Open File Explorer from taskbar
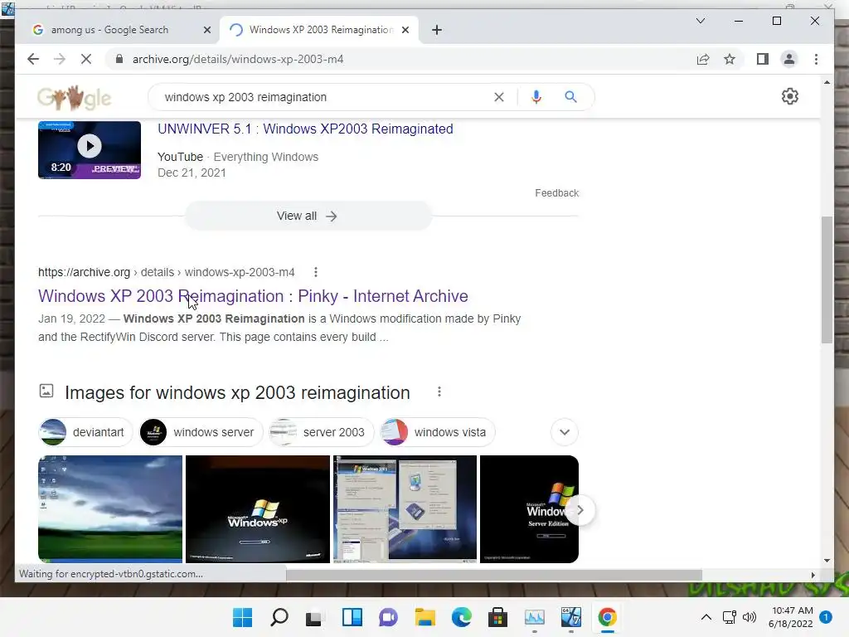The width and height of the screenshot is (849, 637). 425,617
